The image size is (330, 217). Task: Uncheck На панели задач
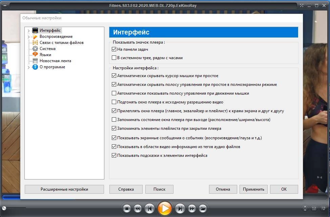pos(114,49)
